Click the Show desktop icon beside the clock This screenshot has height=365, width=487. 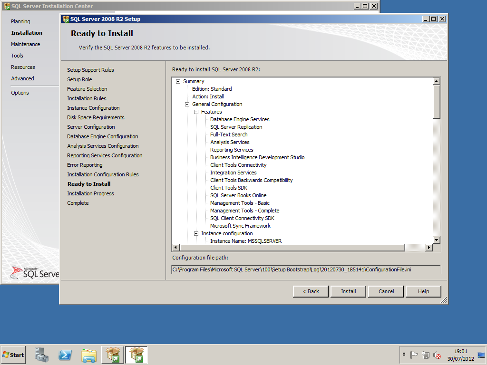[481, 355]
